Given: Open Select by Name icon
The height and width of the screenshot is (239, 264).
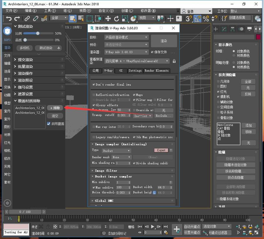Looking at the screenshot, I should [x=81, y=18].
